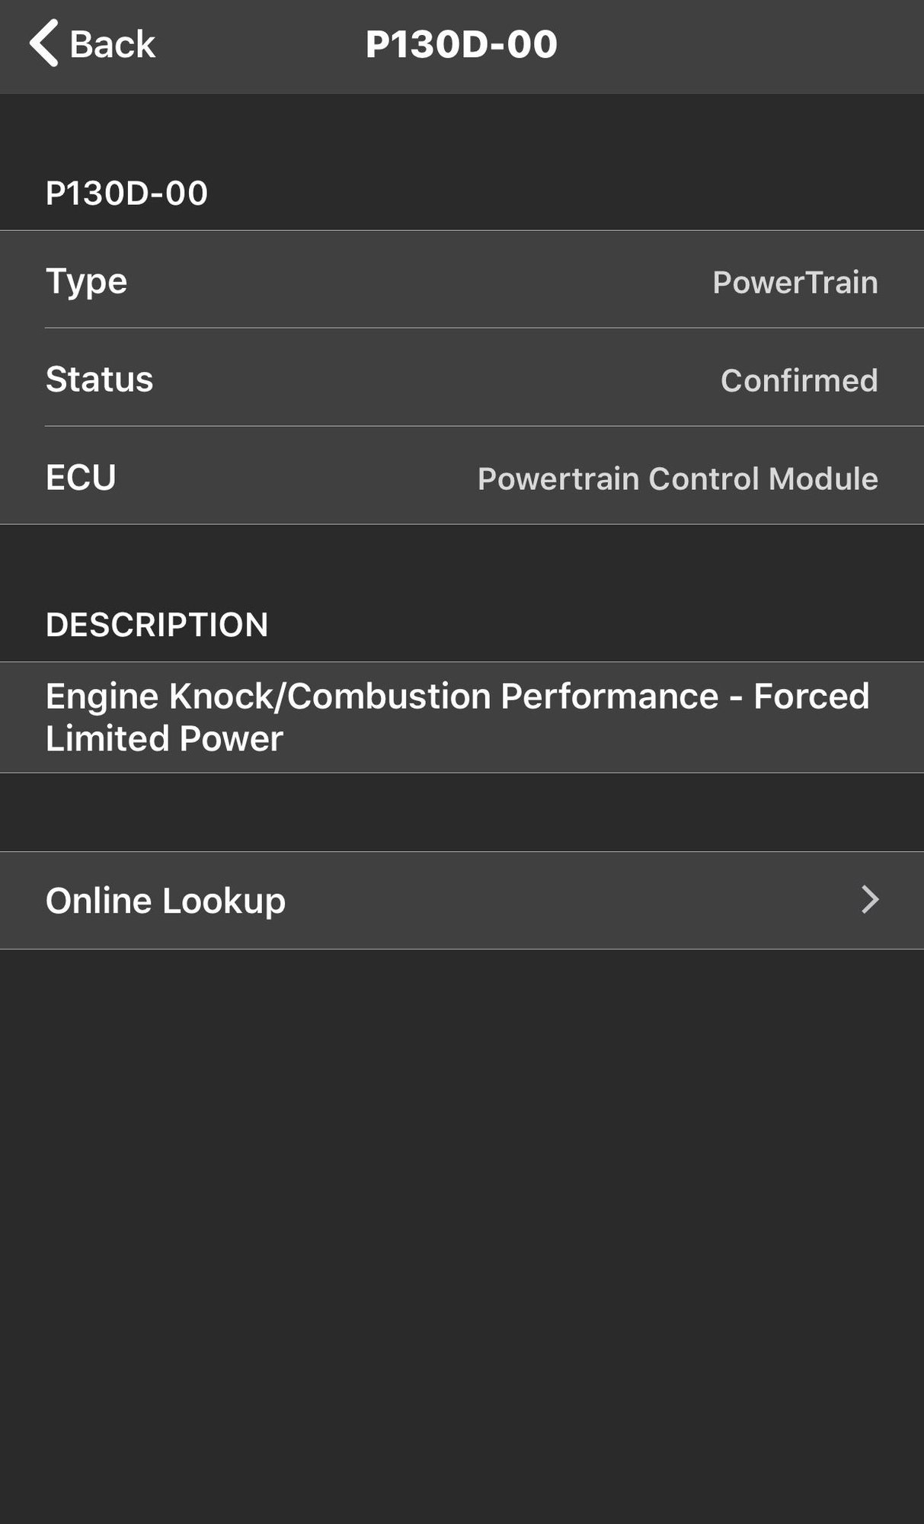Viewport: 924px width, 1524px height.
Task: Click the Confirmed status value
Action: tap(798, 380)
